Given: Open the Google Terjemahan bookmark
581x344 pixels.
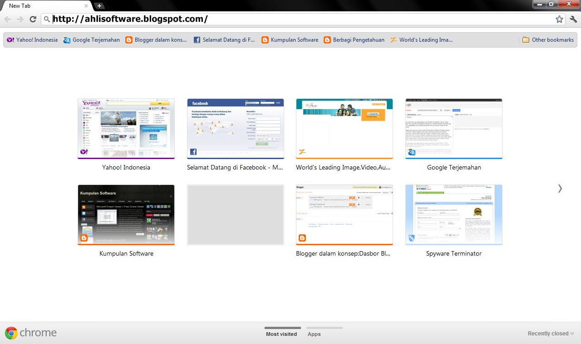Looking at the screenshot, I should (92, 39).
